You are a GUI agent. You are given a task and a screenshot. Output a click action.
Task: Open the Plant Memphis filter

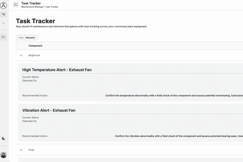coord(27,38)
